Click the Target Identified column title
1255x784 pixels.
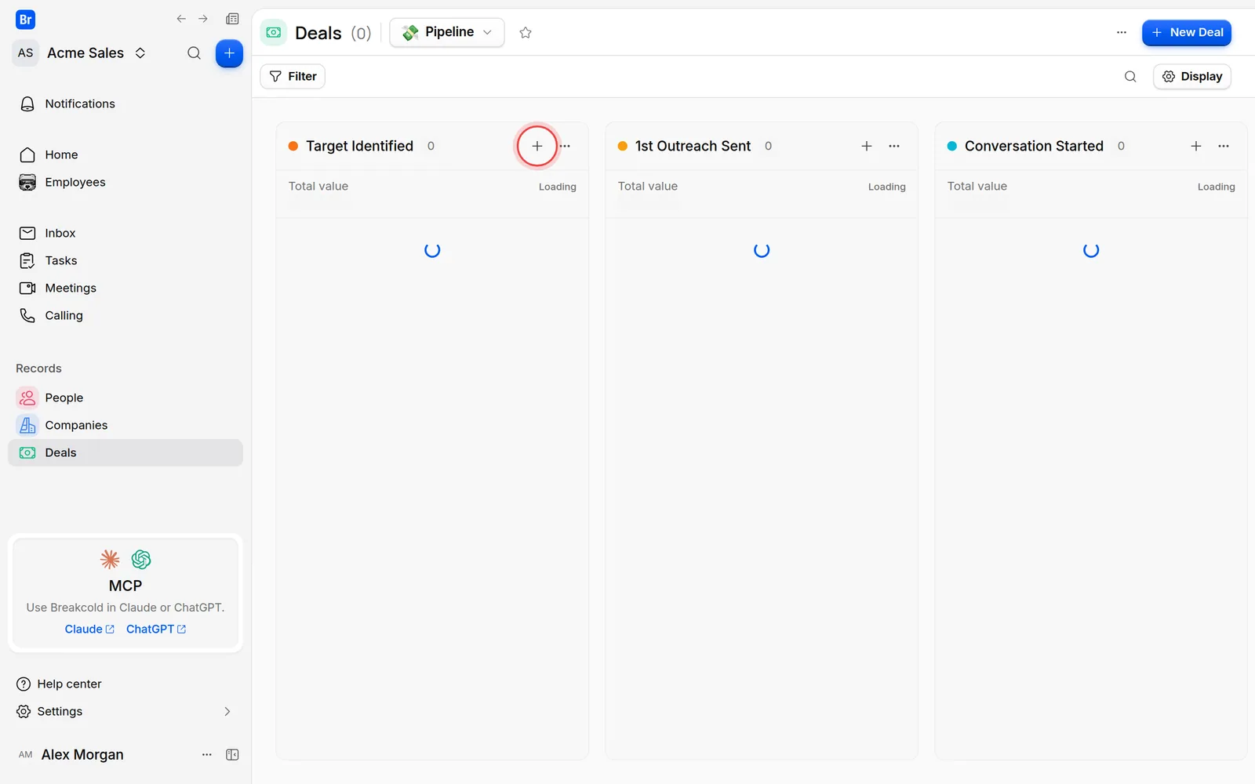(359, 146)
